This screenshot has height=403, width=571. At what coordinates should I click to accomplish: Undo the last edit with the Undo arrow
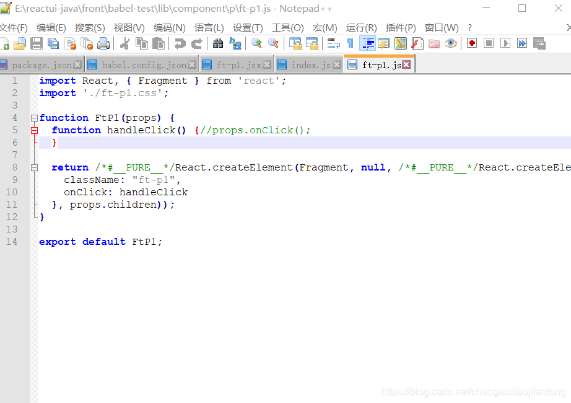pos(180,43)
